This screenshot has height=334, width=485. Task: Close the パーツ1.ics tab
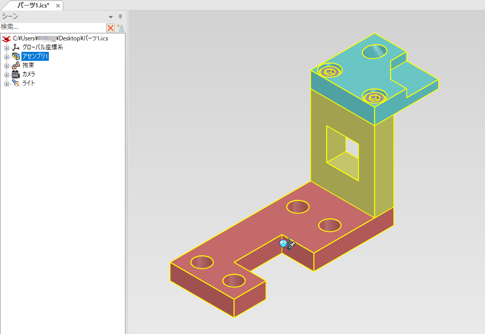pos(58,5)
